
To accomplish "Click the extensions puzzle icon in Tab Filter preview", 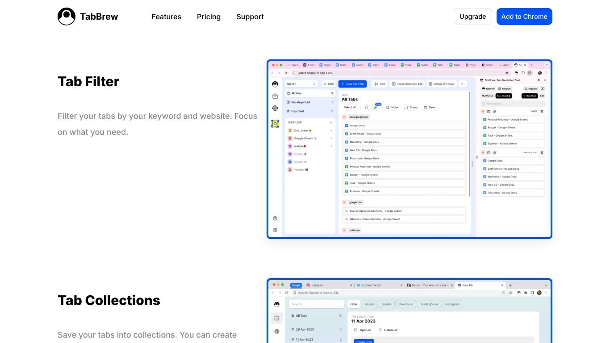I will (523, 73).
